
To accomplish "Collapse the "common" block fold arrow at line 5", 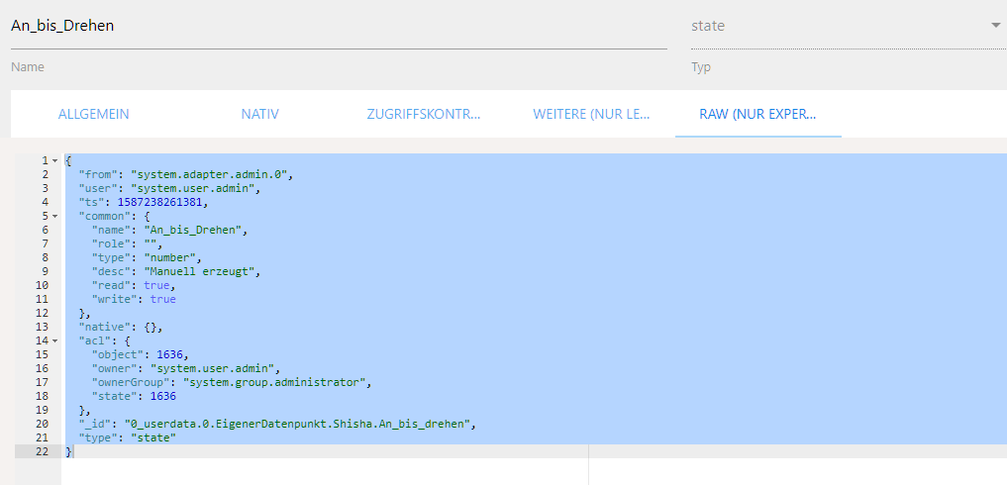I will point(55,216).
